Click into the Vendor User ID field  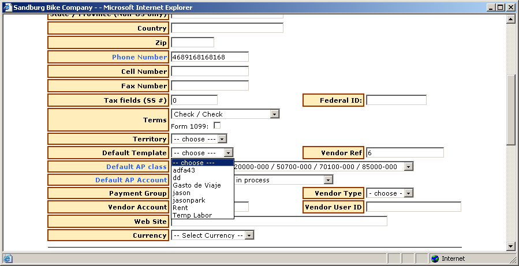pyautogui.click(x=413, y=207)
